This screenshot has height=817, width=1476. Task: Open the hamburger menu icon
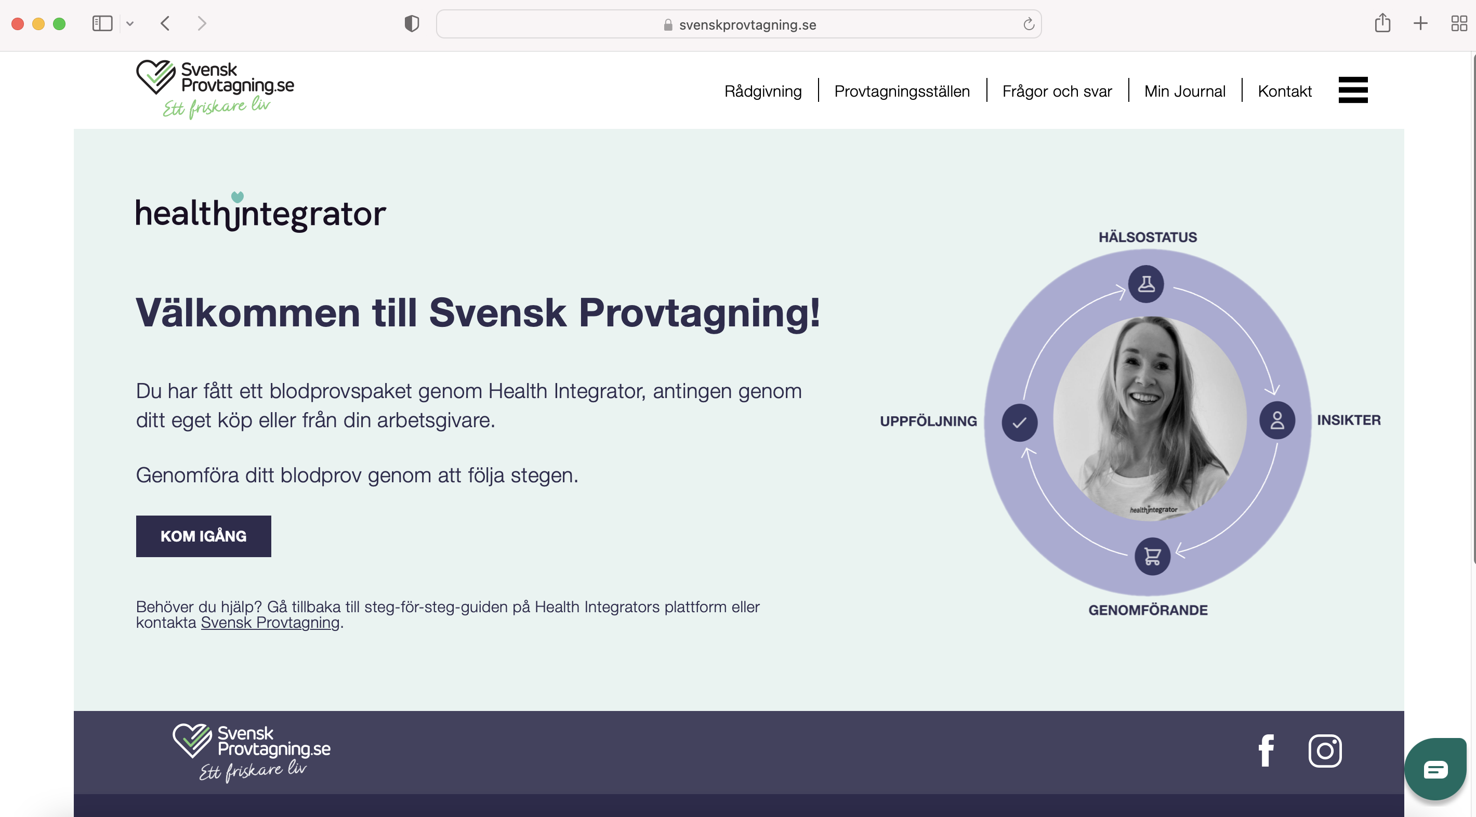pos(1353,90)
